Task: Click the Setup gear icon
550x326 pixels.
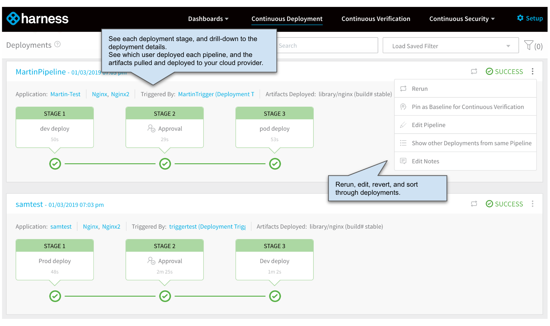Action: (520, 18)
